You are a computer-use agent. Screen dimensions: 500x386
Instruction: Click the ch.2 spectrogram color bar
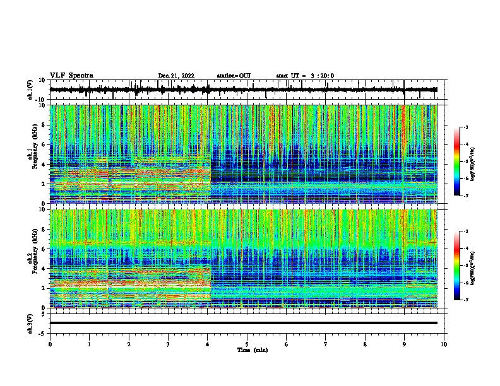(456, 266)
